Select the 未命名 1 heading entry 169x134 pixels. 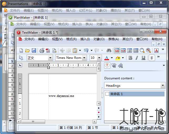pyautogui.click(x=137, y=94)
